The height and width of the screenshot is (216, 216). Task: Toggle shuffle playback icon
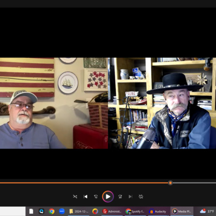[75, 197]
